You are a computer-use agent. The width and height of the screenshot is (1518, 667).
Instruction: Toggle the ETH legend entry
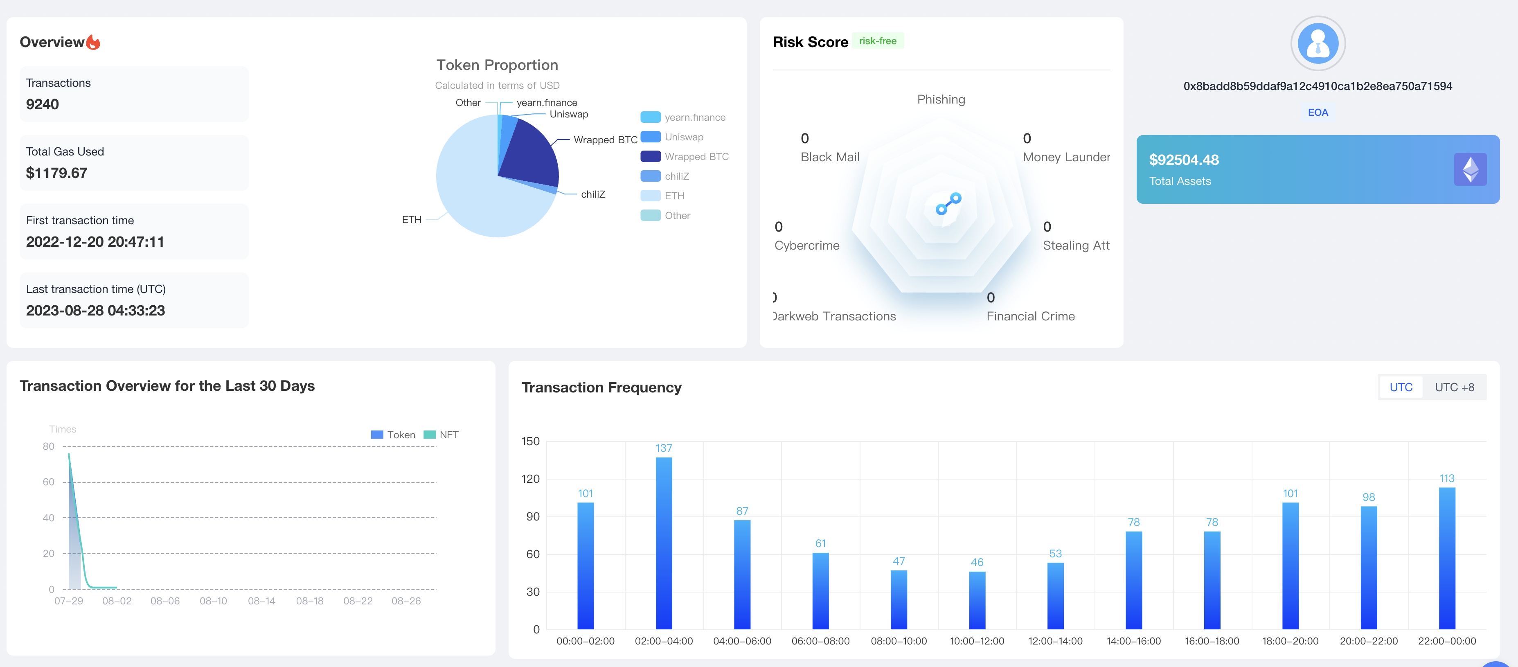tap(662, 196)
